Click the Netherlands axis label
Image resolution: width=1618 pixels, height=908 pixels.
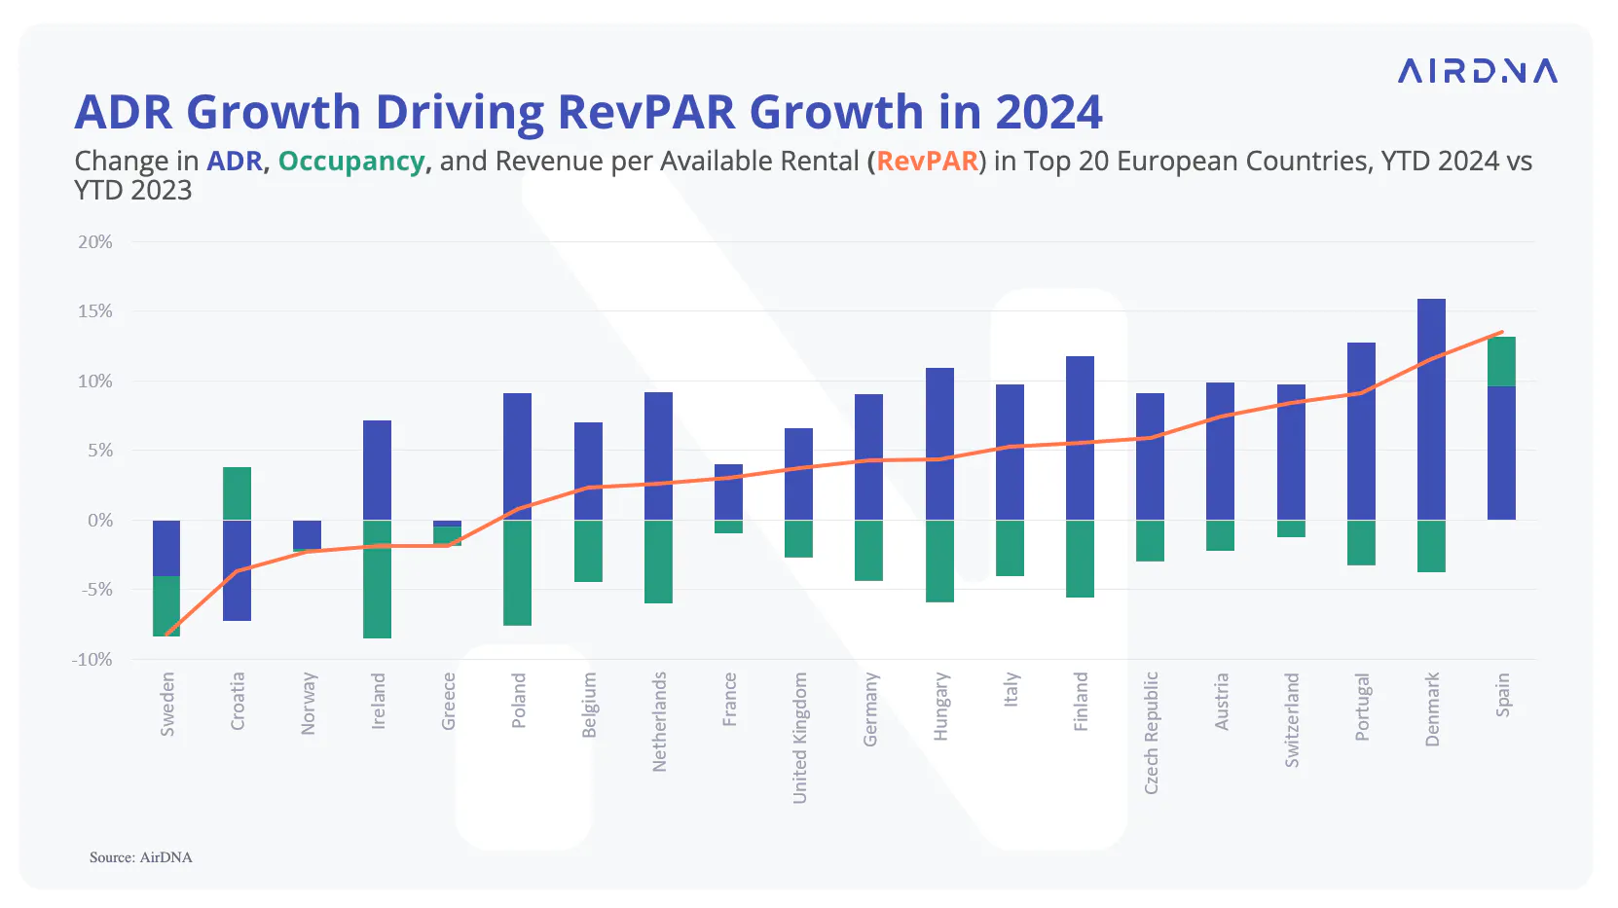click(x=659, y=722)
